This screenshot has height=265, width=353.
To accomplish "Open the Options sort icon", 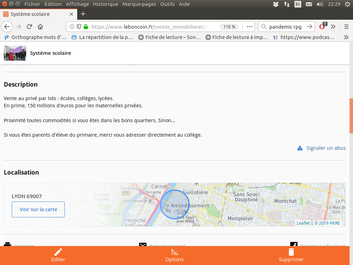I will click(x=174, y=252).
